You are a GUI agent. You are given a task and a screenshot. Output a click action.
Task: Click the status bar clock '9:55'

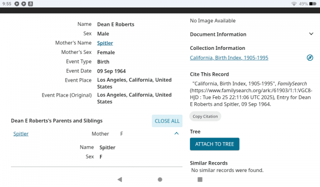[x=6, y=3]
